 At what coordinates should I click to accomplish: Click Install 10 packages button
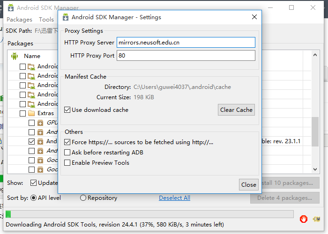pos(291,183)
